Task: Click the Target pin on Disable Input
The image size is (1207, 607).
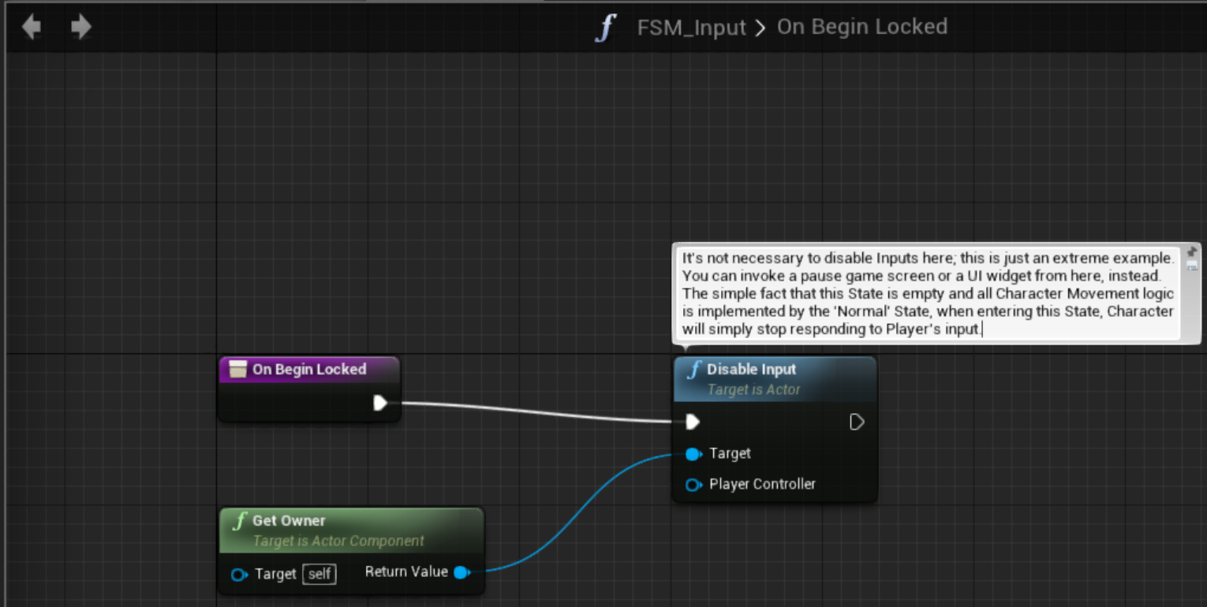Action: click(x=693, y=453)
